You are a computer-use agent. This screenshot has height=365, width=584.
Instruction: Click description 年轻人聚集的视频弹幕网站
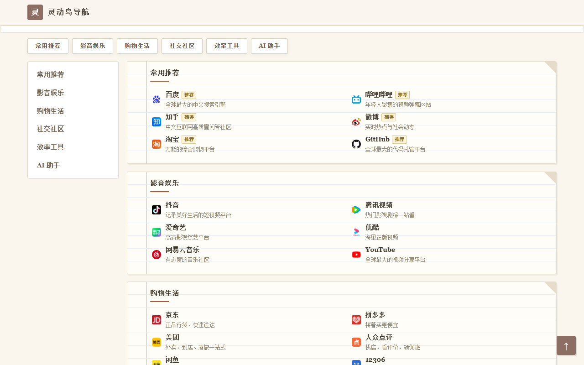pos(398,105)
